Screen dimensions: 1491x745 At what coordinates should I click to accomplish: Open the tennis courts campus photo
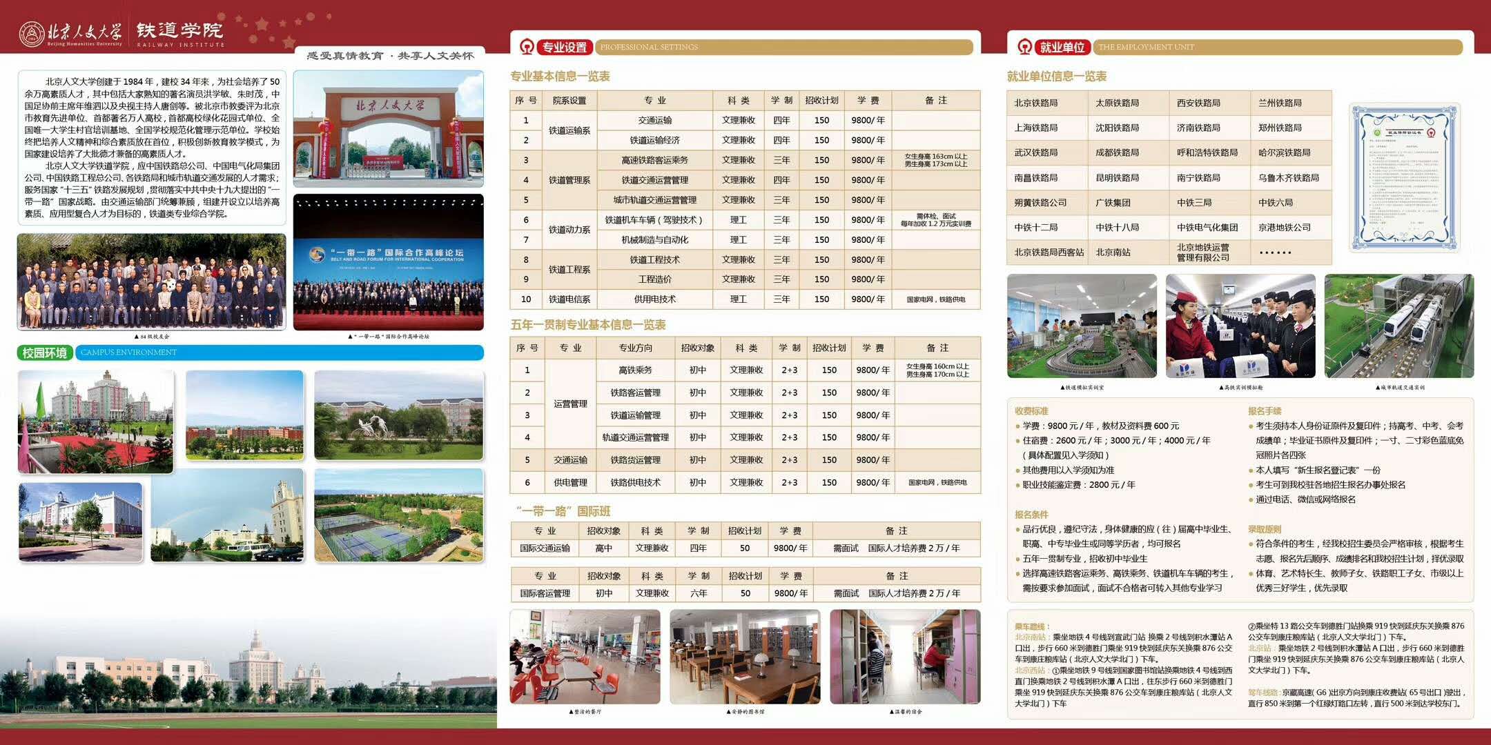[399, 515]
